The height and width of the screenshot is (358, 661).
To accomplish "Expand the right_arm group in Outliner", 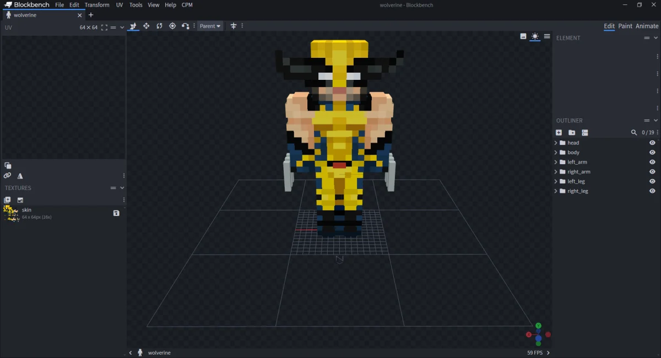I will (x=556, y=172).
